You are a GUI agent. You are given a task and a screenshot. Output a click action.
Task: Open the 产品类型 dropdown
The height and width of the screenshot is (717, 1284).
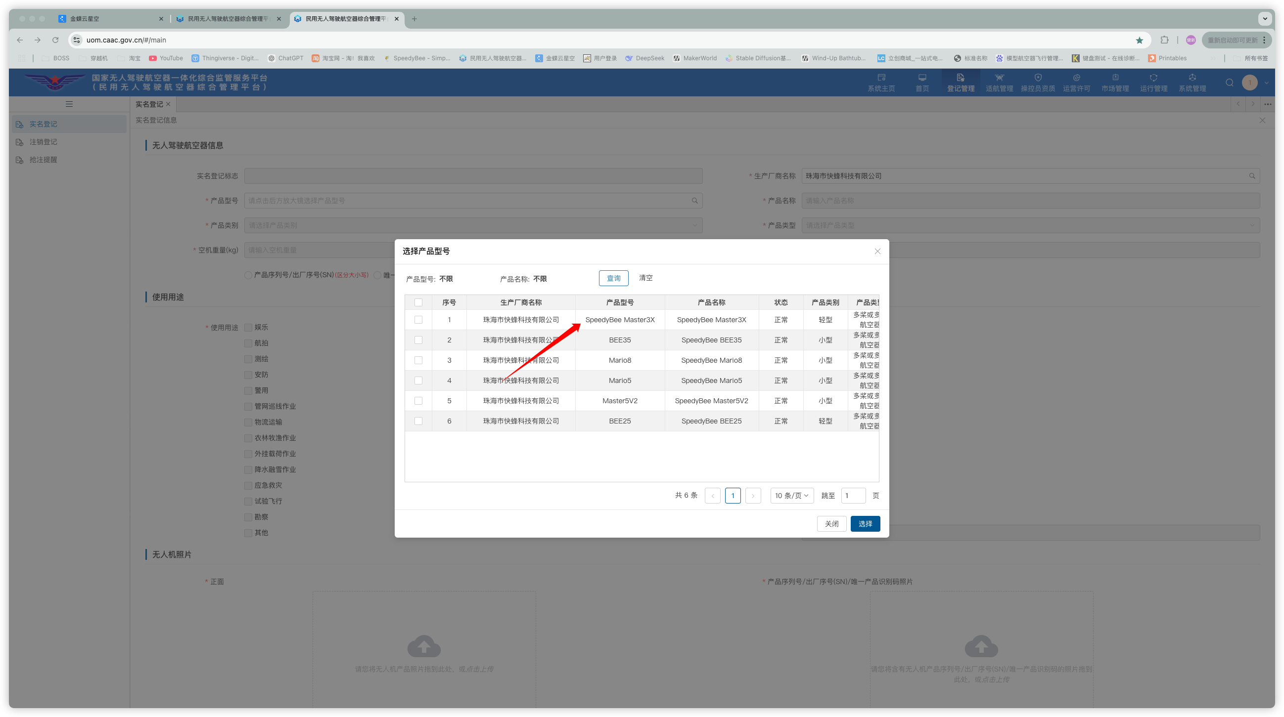click(1030, 225)
